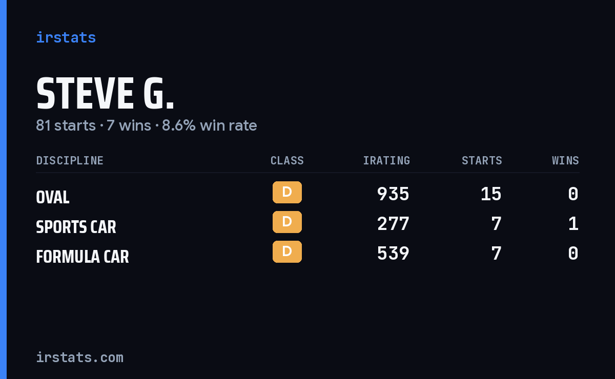Sort by the IRATING column header
615x379 pixels.
(x=386, y=161)
